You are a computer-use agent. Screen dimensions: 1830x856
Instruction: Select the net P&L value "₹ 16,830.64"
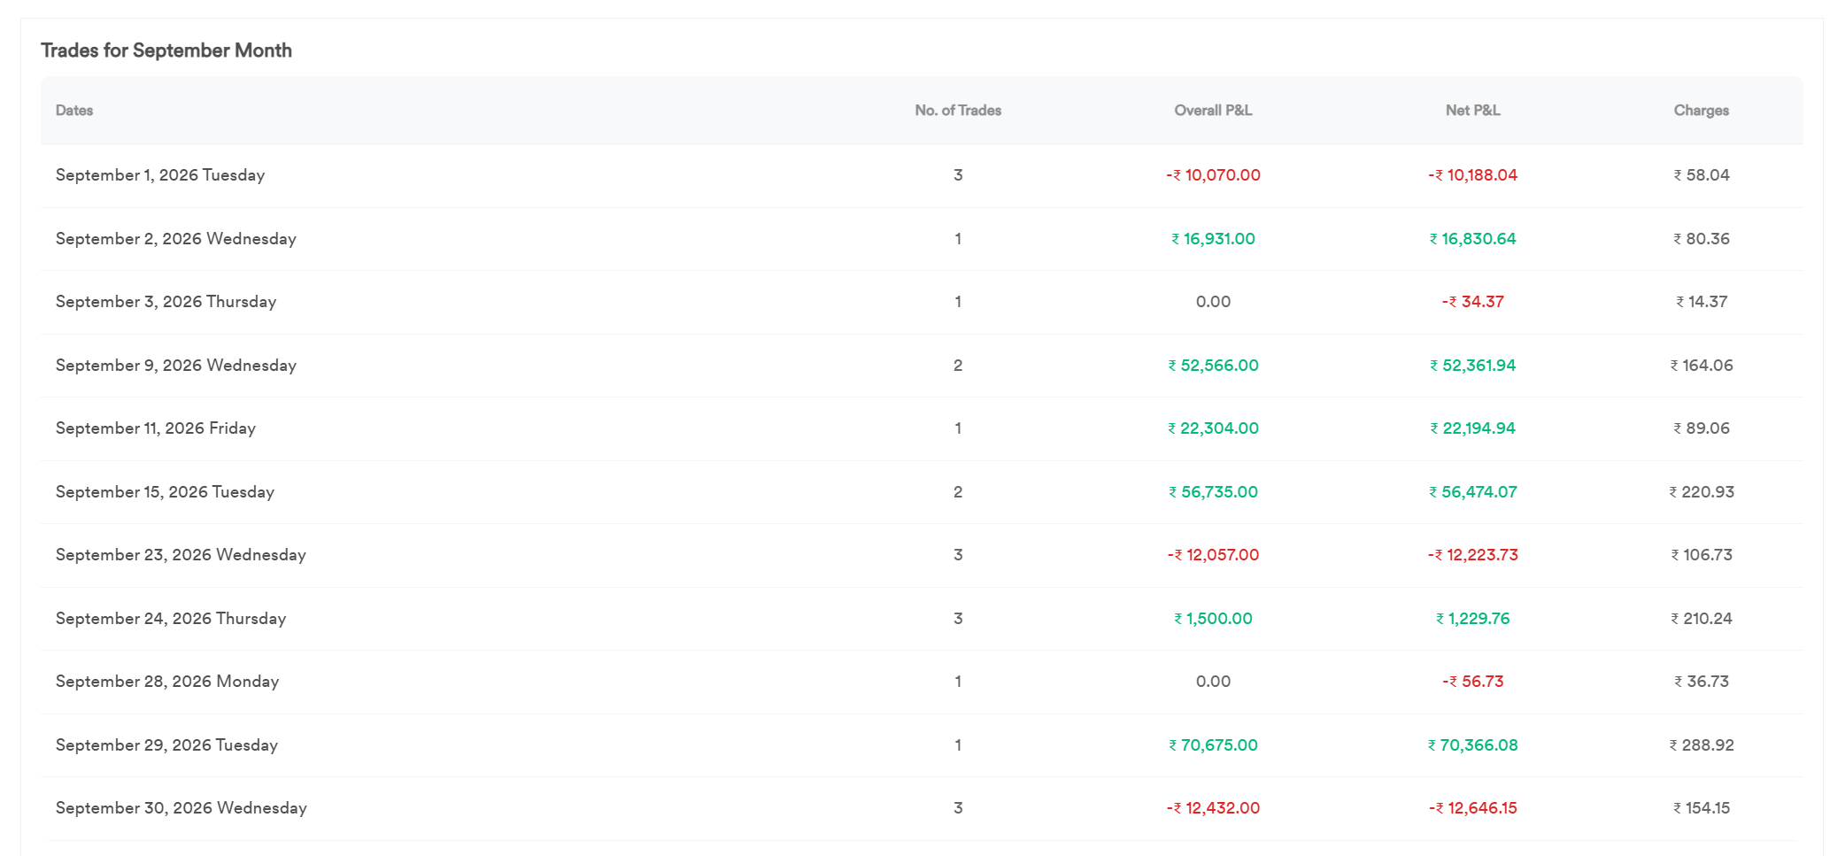click(x=1472, y=239)
